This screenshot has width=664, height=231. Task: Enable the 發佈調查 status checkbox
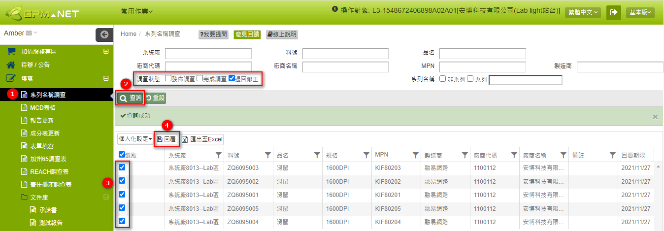168,78
